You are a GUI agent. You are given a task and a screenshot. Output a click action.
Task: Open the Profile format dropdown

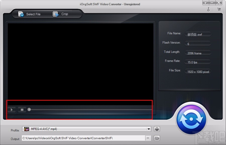(148, 129)
